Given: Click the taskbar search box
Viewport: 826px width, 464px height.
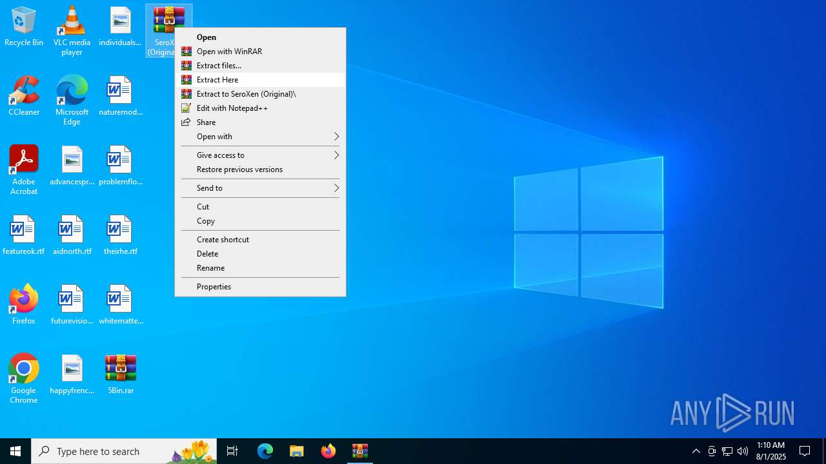Looking at the screenshot, I should pyautogui.click(x=124, y=451).
